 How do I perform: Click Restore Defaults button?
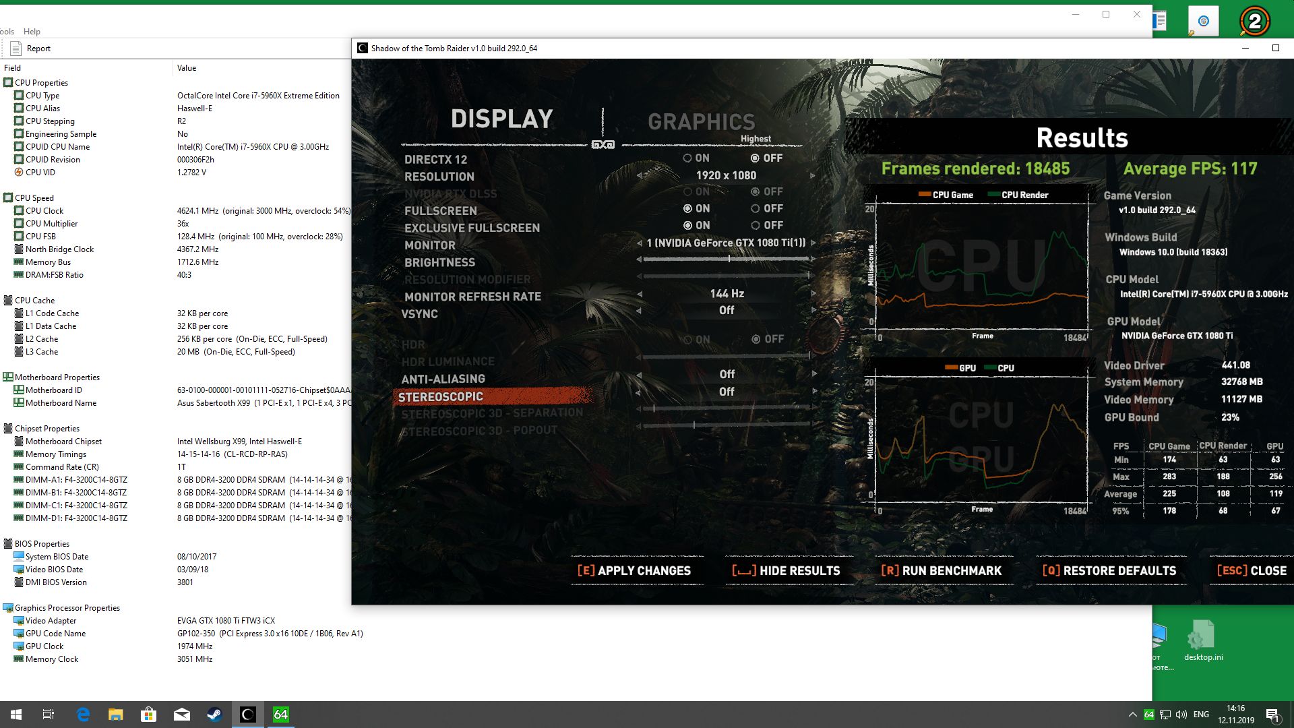point(1109,571)
